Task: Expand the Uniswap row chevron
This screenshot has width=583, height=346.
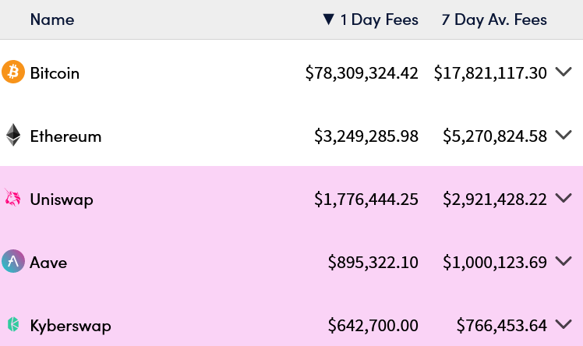Action: (x=564, y=199)
